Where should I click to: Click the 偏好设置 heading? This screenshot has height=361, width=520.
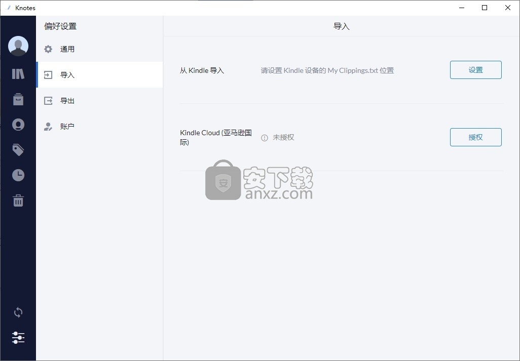point(60,26)
